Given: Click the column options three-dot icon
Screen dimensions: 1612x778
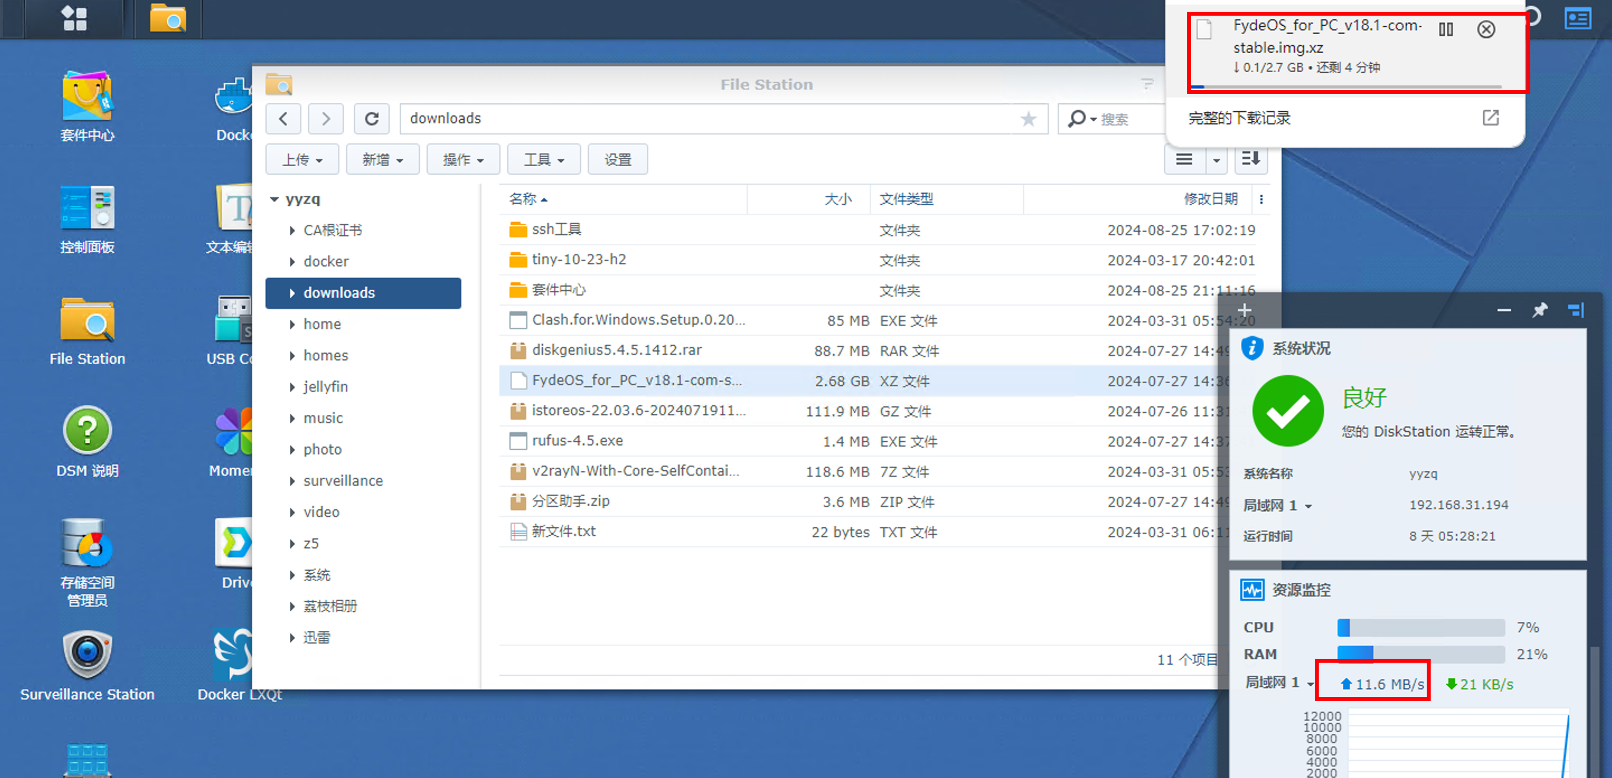Looking at the screenshot, I should 1261,199.
